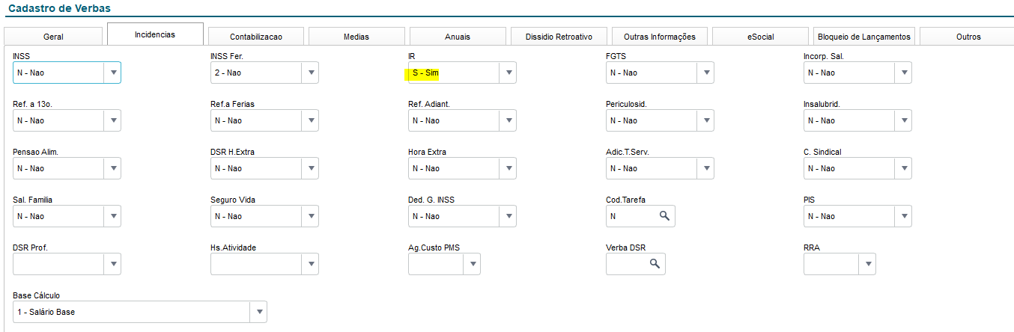1014x332 pixels.
Task: Expand the Insalubrid. dropdown
Action: tap(904, 120)
